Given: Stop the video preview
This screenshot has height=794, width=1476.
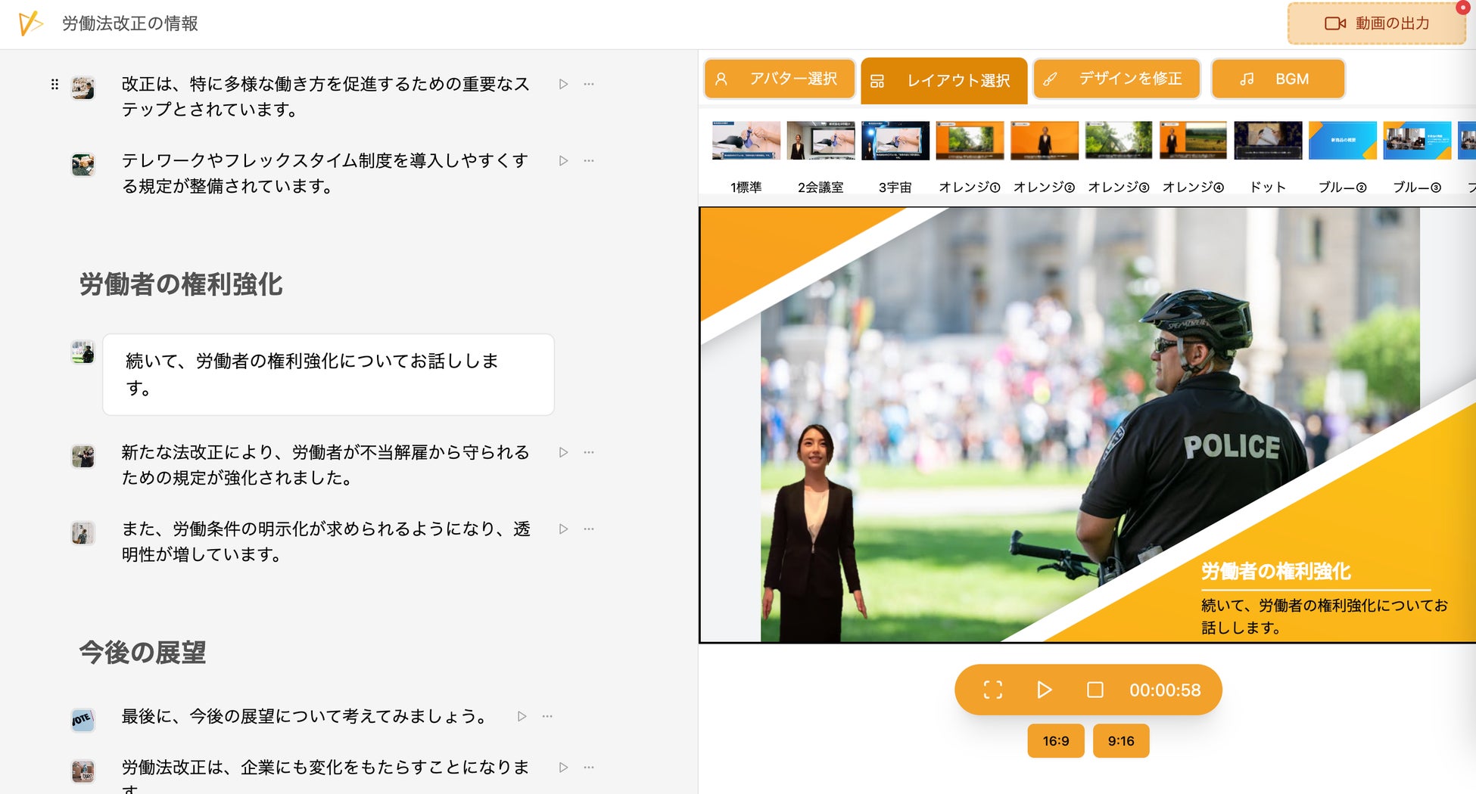Looking at the screenshot, I should (1095, 690).
